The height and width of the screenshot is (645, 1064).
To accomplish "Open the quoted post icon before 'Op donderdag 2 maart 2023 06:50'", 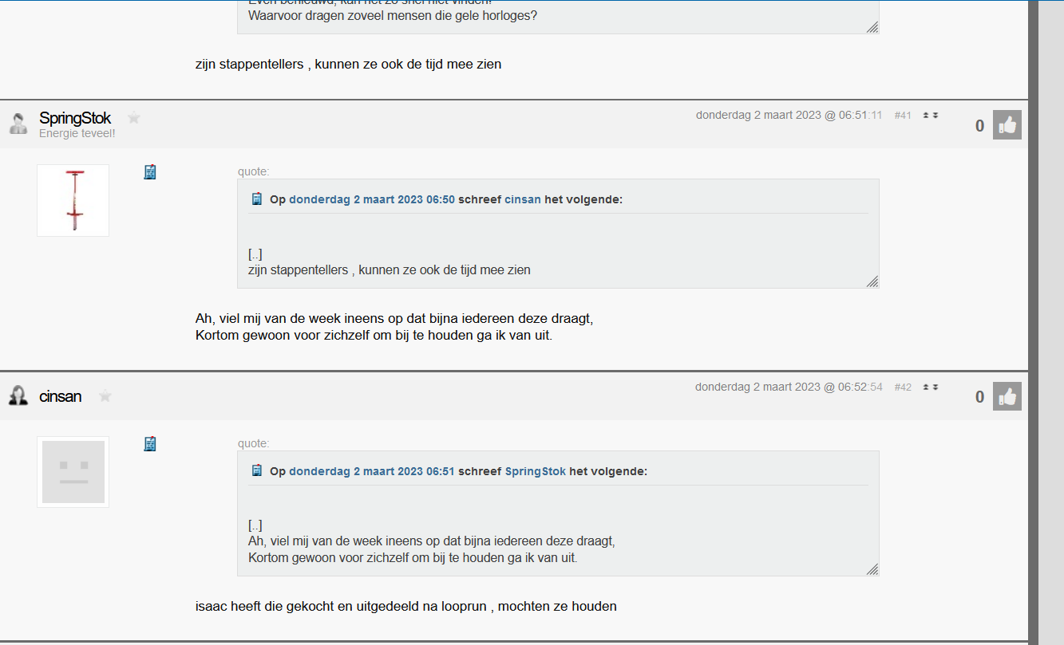I will pos(257,199).
